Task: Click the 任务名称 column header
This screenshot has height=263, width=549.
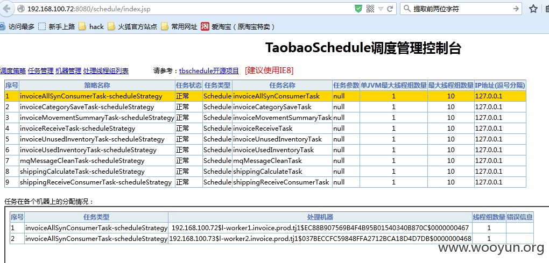Action: click(x=282, y=85)
